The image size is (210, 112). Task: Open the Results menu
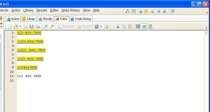[x=42, y=10]
